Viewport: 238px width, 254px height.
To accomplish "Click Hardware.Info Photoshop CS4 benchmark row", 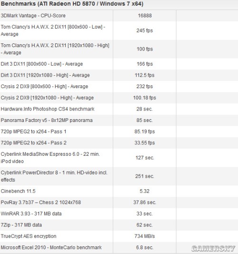I will click(x=119, y=109).
